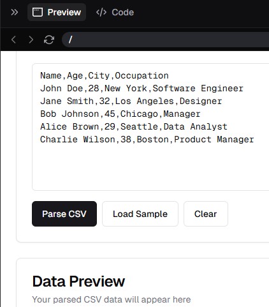This screenshot has height=307, width=269.
Task: Place cursor in Name,Age,City,Occupation header line
Action: click(105, 76)
